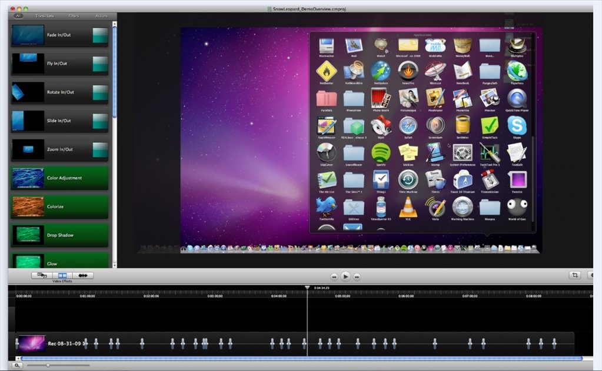Pick the Color Adjustment filter
Image resolution: width=602 pixels, height=371 pixels.
click(59, 178)
